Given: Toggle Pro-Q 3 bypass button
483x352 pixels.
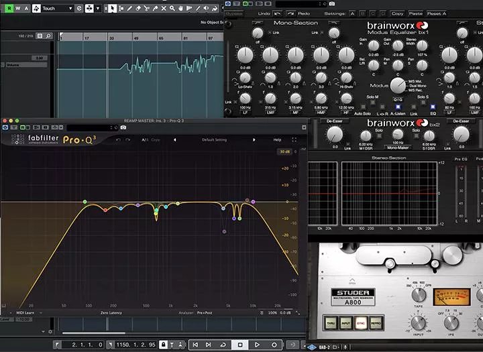Looking at the screenshot, I should click(x=5, y=127).
